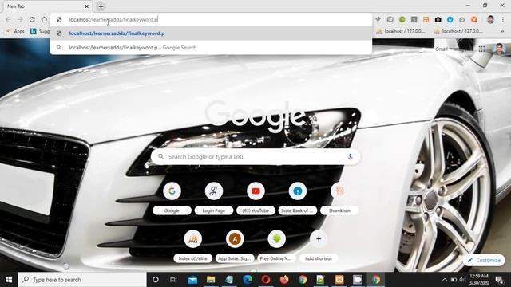511x287 pixels.
Task: Open the Sharekhan shortcut tile
Action: pos(339,198)
